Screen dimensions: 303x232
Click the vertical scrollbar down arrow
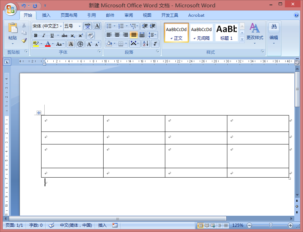pyautogui.click(x=297, y=195)
